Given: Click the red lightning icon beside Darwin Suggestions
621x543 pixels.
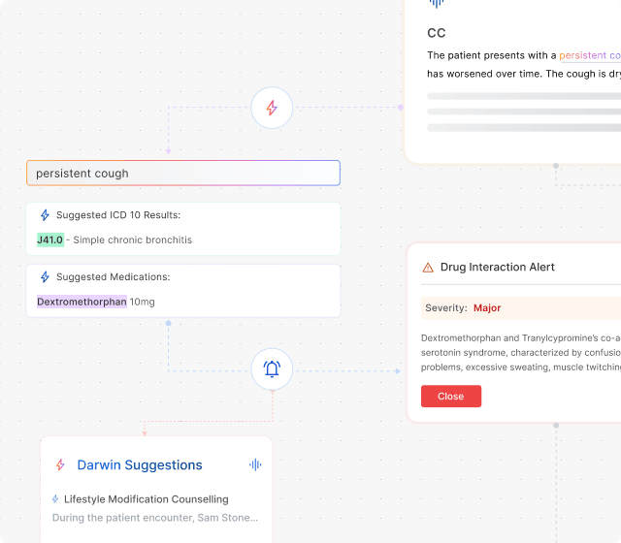Looking at the screenshot, I should [x=60, y=464].
